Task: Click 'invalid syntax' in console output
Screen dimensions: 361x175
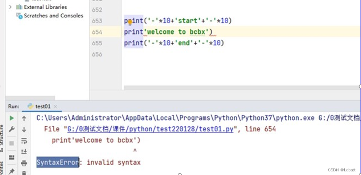Action: coord(114,163)
